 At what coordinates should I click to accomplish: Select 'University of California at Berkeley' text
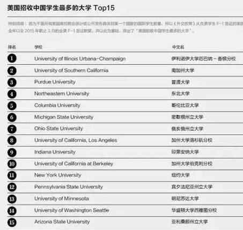(x=73, y=164)
